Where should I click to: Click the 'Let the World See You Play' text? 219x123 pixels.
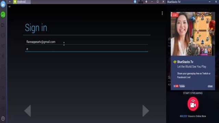coord(192,67)
